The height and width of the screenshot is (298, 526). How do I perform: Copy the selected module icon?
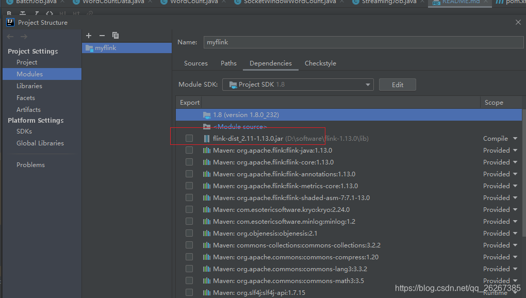click(116, 35)
